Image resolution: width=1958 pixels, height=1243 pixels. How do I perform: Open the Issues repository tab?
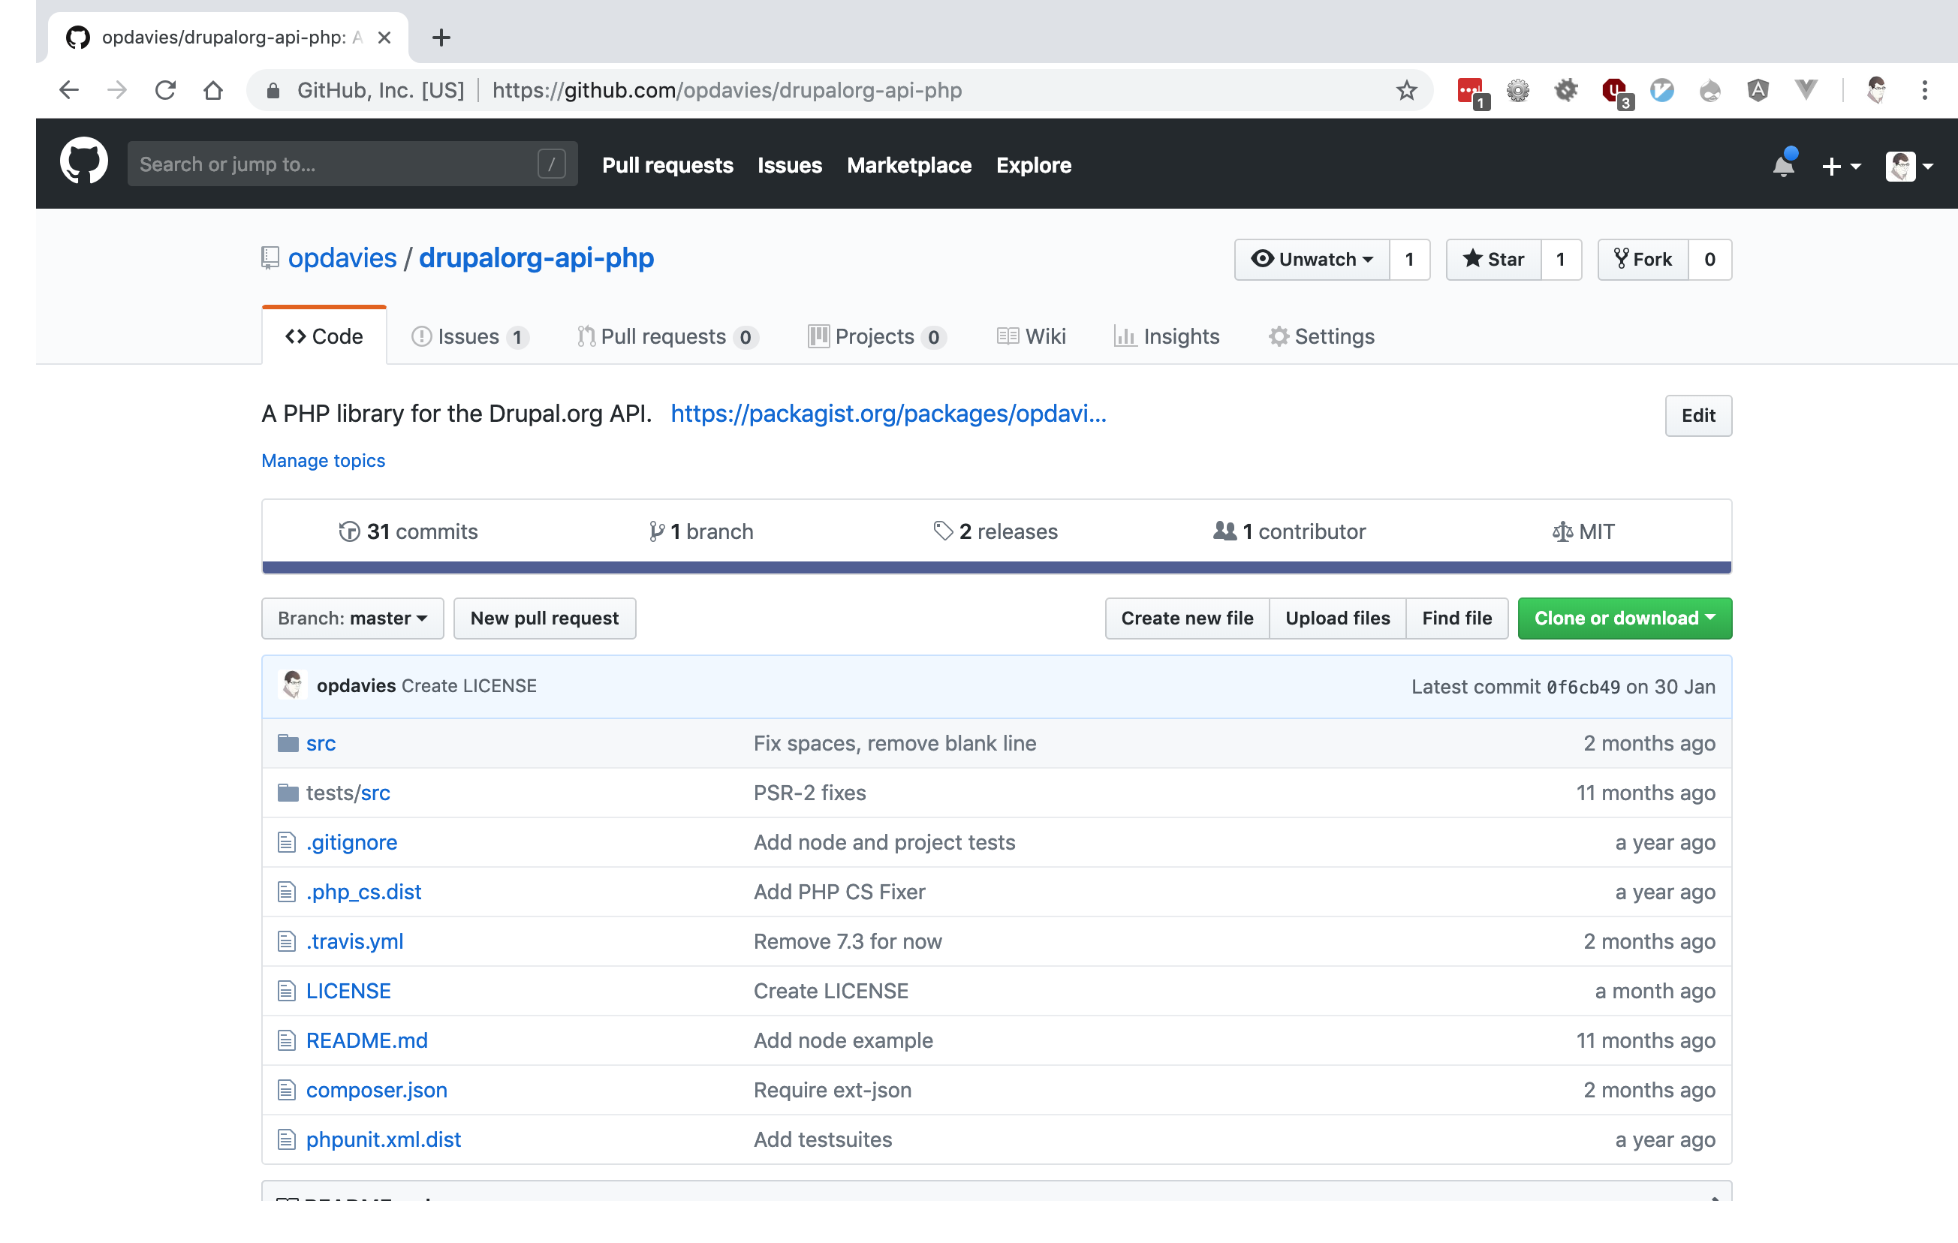click(x=468, y=336)
